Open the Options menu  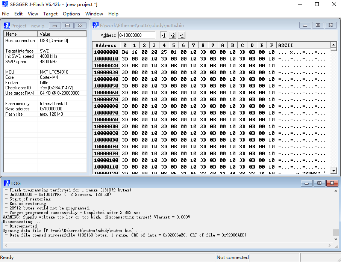[71, 14]
